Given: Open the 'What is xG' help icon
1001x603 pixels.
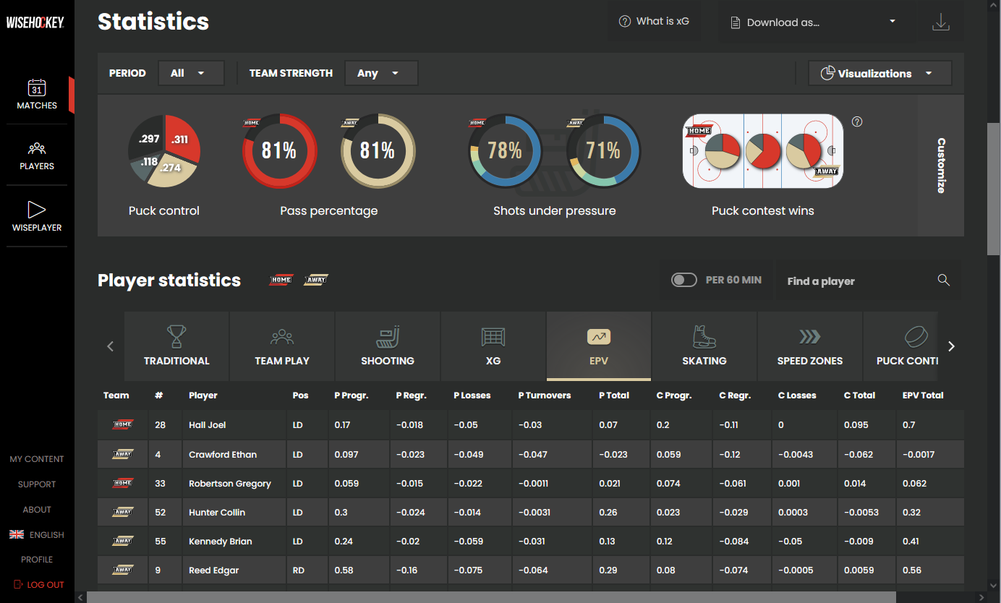Looking at the screenshot, I should pos(624,21).
